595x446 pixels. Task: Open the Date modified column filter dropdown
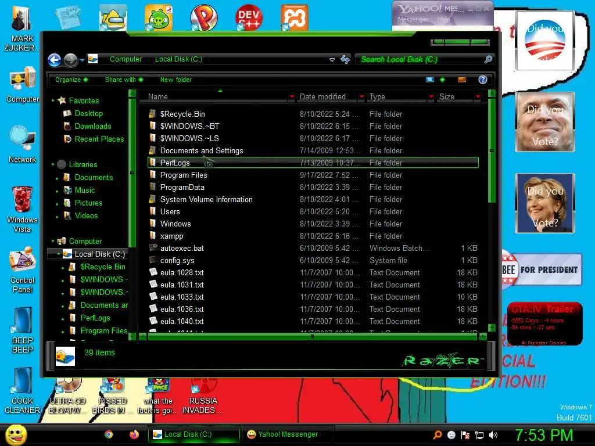click(361, 97)
